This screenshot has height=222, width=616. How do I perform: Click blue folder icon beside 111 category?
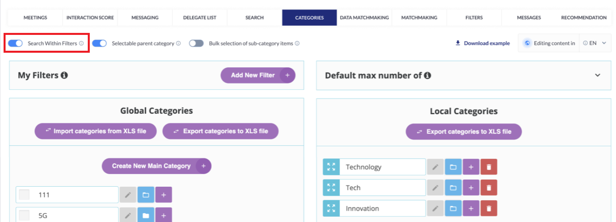[146, 195]
